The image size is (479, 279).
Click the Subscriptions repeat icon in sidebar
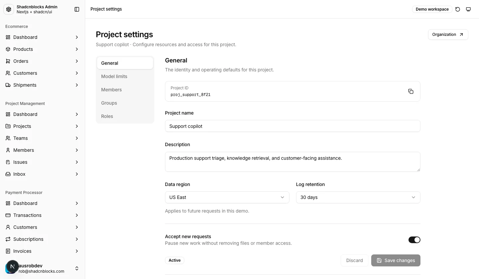click(x=8, y=239)
